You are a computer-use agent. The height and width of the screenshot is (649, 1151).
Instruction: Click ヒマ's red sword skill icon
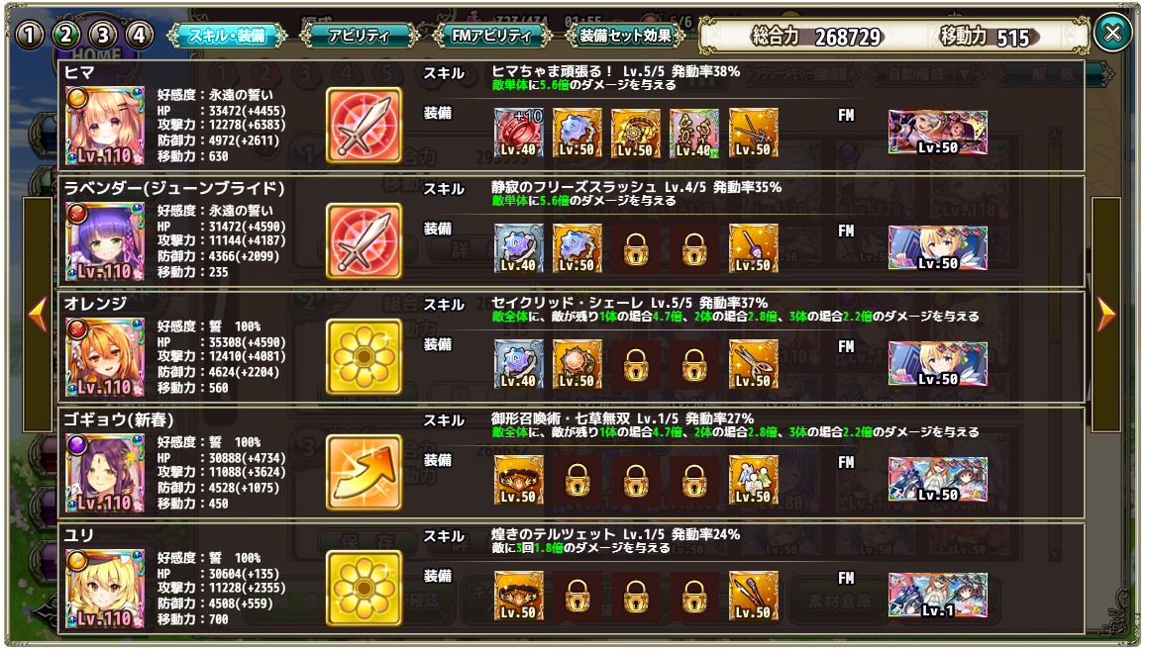(365, 126)
